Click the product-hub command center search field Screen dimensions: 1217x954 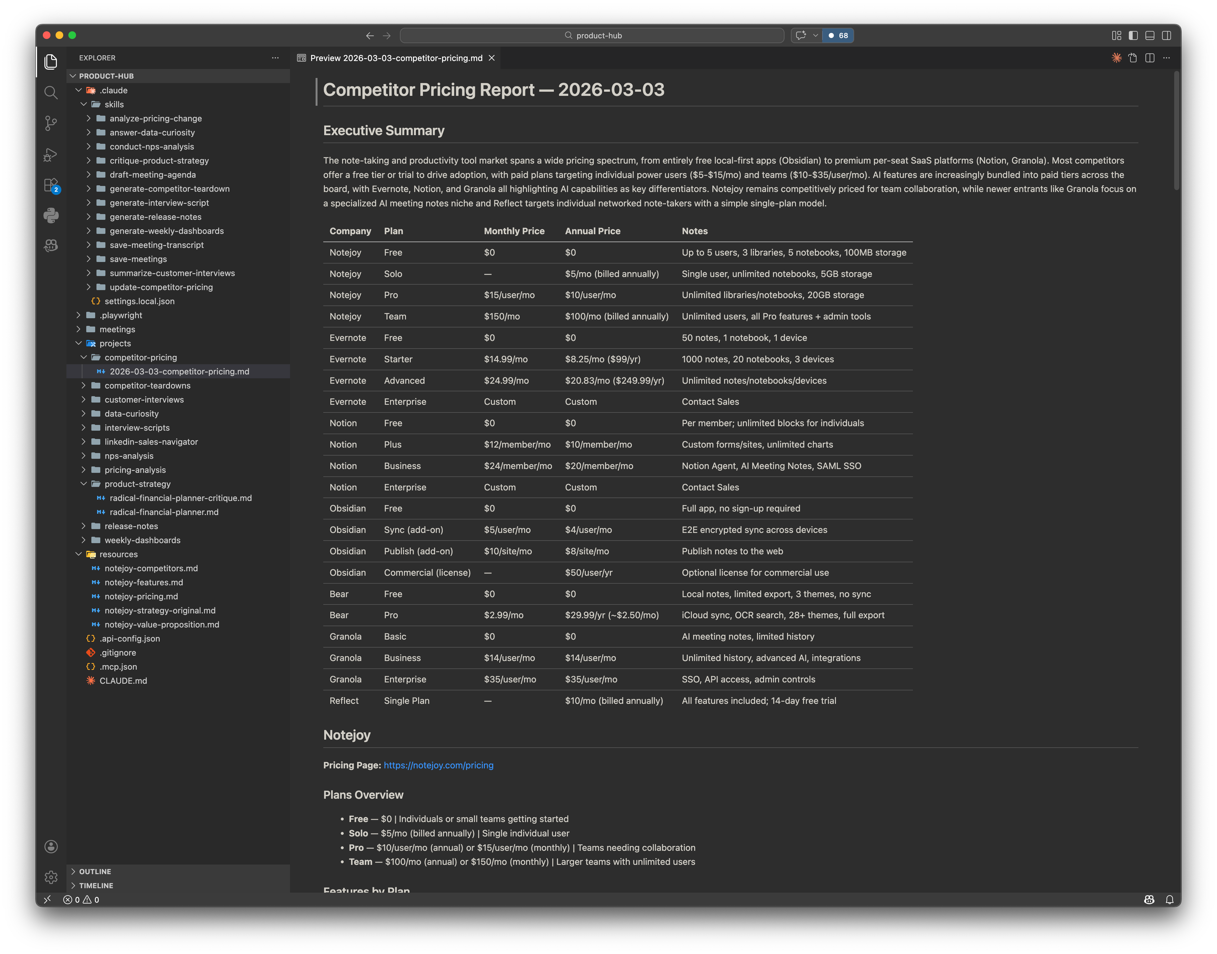[x=592, y=35]
